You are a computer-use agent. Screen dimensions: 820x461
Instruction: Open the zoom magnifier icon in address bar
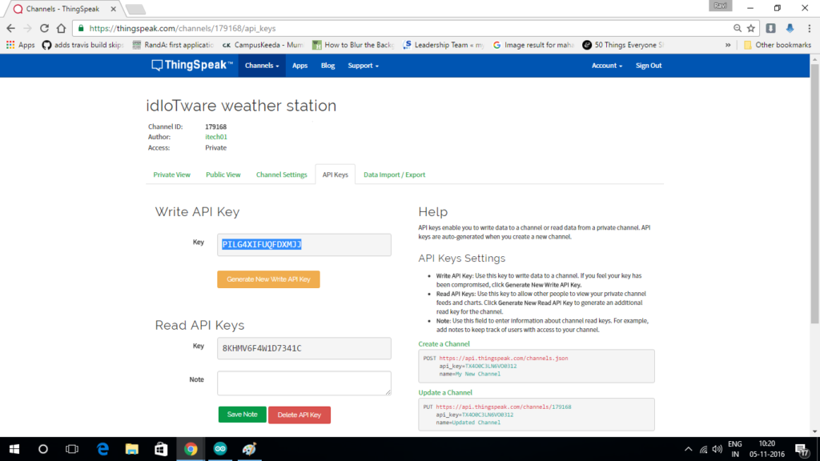[x=738, y=28]
